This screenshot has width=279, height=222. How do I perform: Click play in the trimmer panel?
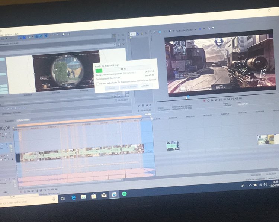coord(139,106)
